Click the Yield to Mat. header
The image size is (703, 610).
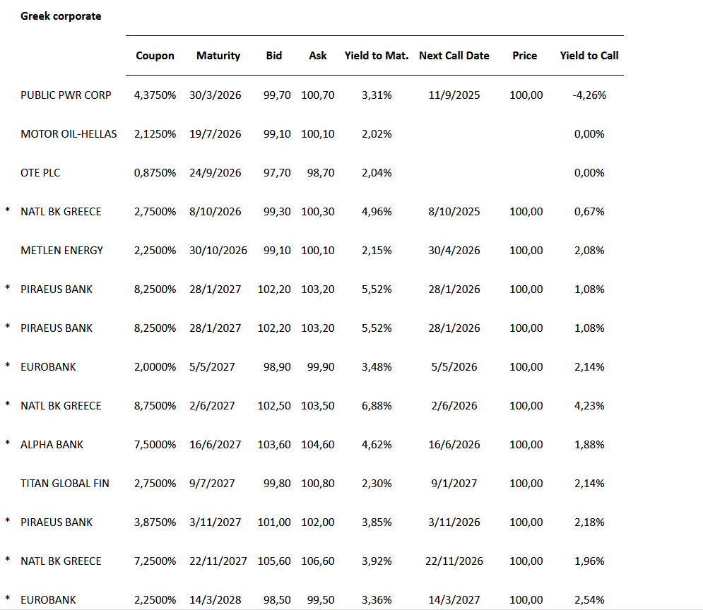coord(377,56)
